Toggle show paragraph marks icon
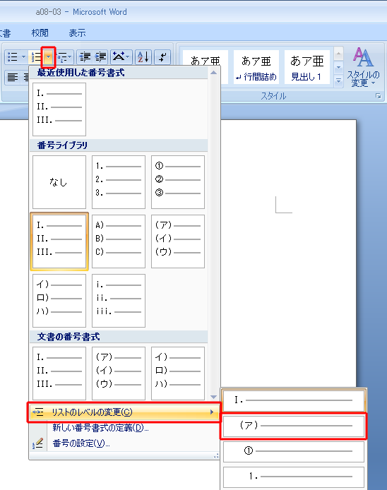Screen dimensions: 387x490 click(162, 57)
